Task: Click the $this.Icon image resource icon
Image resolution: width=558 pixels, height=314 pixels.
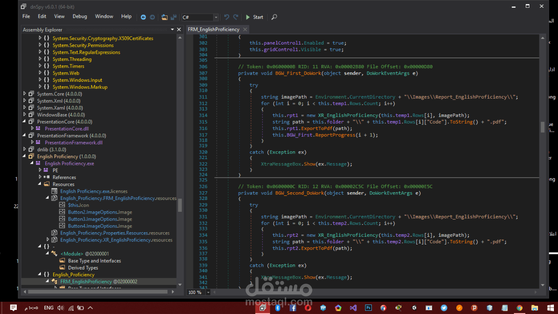Action: [x=63, y=205]
